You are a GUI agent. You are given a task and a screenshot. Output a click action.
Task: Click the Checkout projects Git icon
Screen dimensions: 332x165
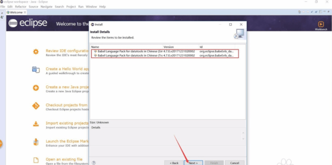click(36, 106)
